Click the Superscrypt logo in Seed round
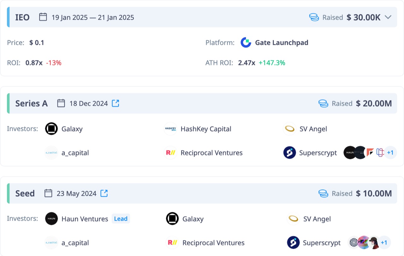The image size is (404, 256). coord(293,243)
